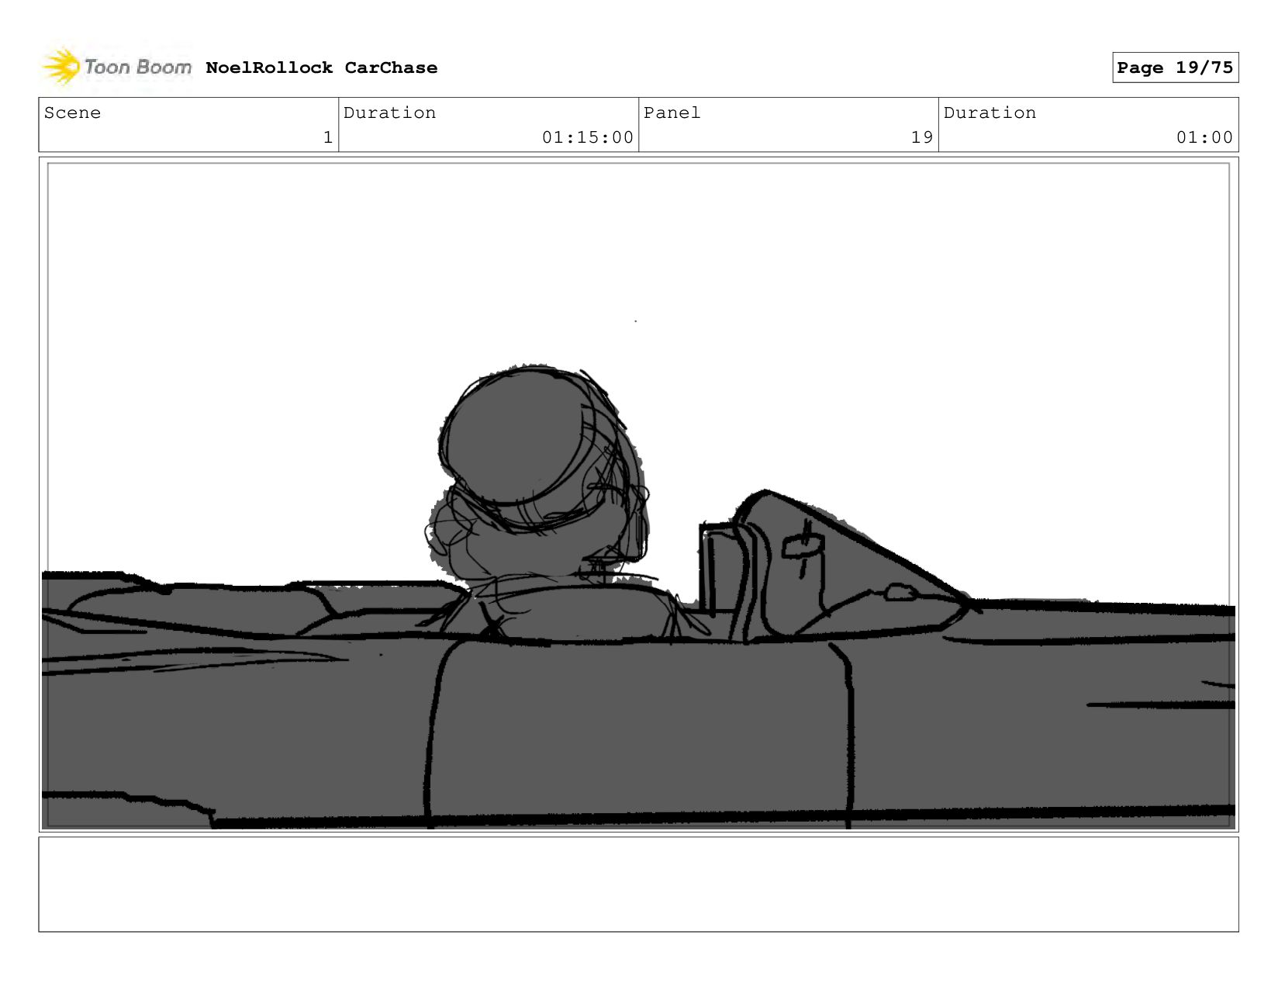
Task: Click the scene duration value "01:15:00"
Action: pos(588,137)
